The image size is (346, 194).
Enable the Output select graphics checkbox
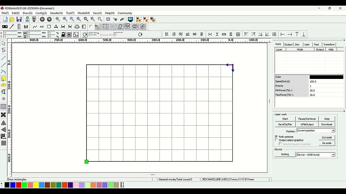click(276, 140)
